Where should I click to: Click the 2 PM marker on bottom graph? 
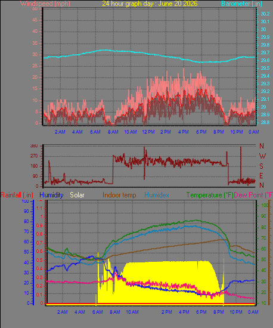pos(166,312)
